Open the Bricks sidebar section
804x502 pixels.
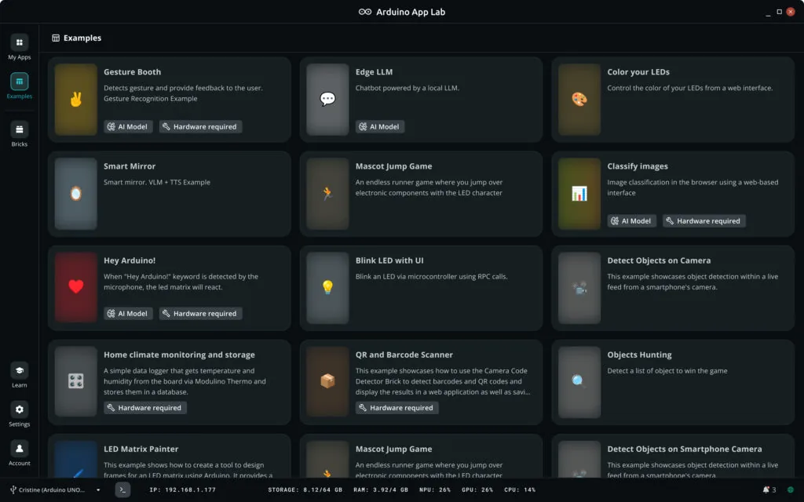[20, 134]
